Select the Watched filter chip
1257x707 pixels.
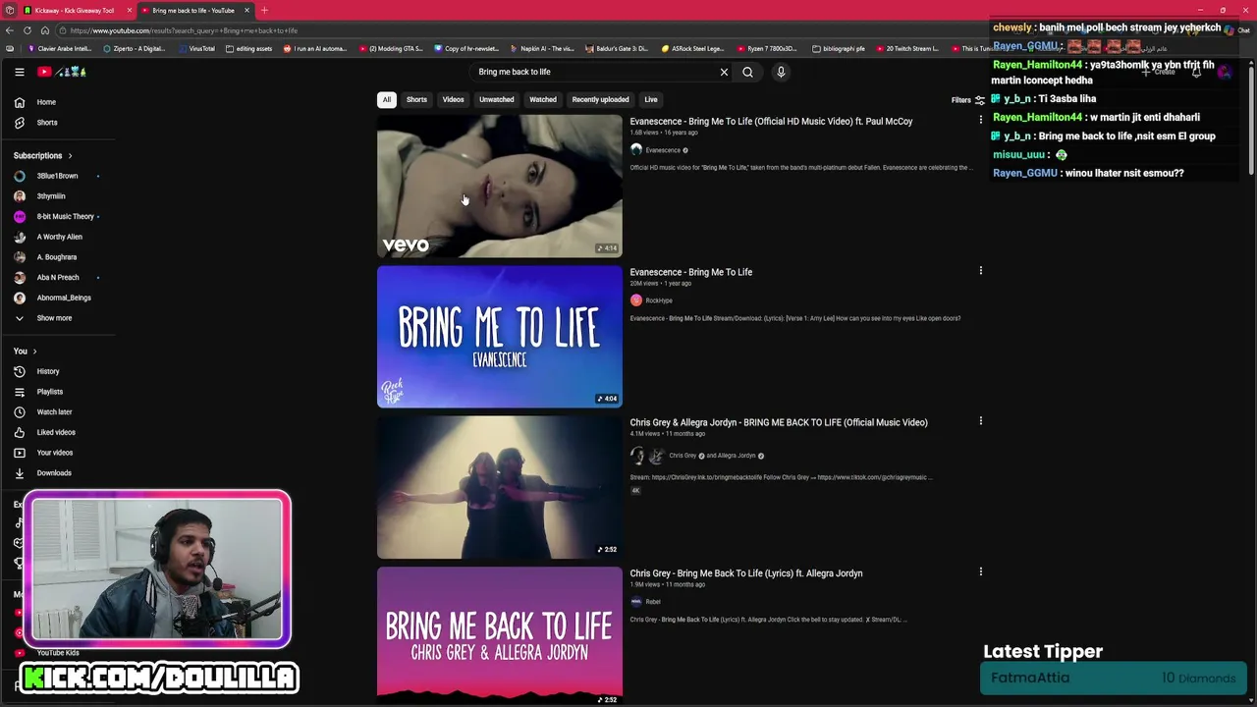[x=543, y=99]
